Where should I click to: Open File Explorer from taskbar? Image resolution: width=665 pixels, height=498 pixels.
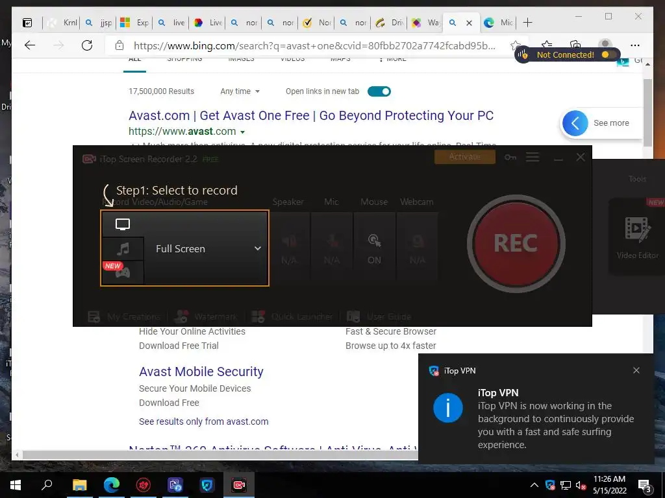[x=79, y=485]
